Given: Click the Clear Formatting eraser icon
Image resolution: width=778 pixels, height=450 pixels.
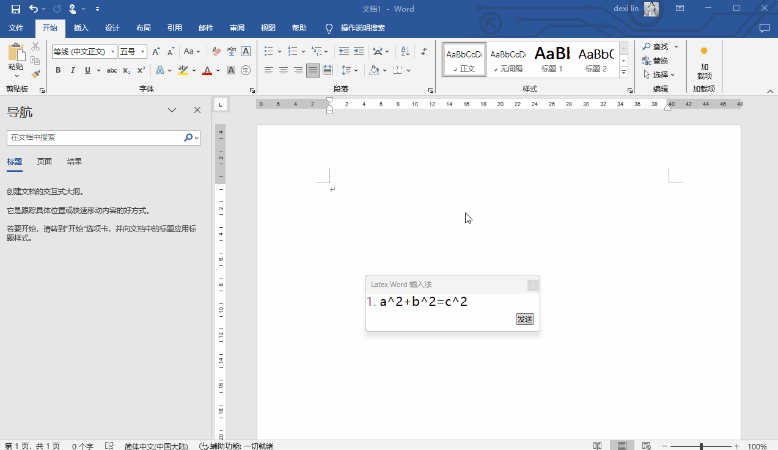Looking at the screenshot, I should pos(216,52).
